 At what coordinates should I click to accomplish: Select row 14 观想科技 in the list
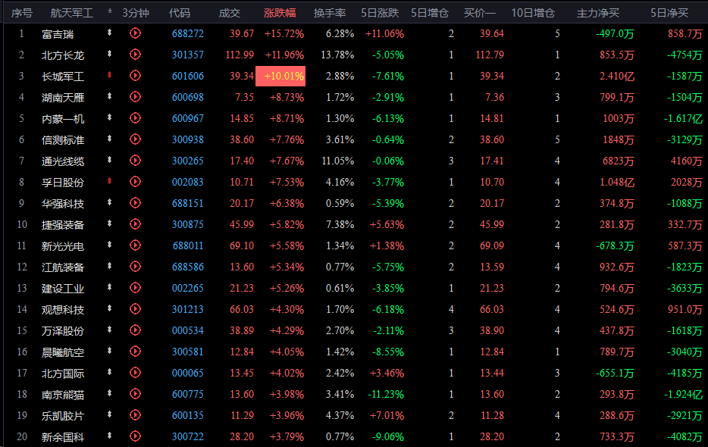coord(63,309)
